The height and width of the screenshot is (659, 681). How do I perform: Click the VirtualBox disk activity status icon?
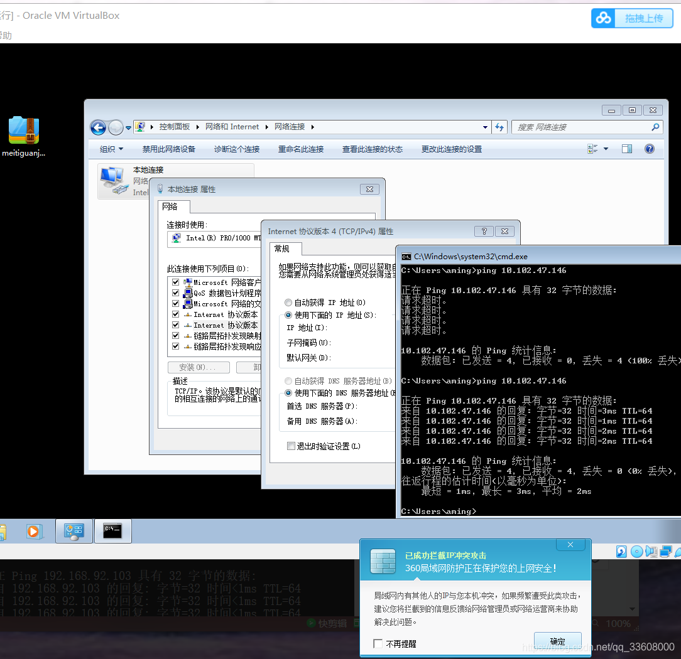click(621, 552)
